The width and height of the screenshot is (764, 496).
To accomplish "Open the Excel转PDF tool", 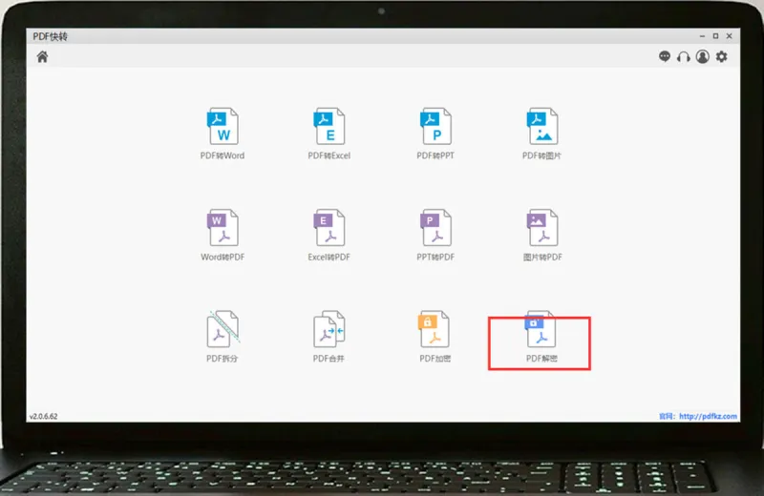I will point(329,235).
